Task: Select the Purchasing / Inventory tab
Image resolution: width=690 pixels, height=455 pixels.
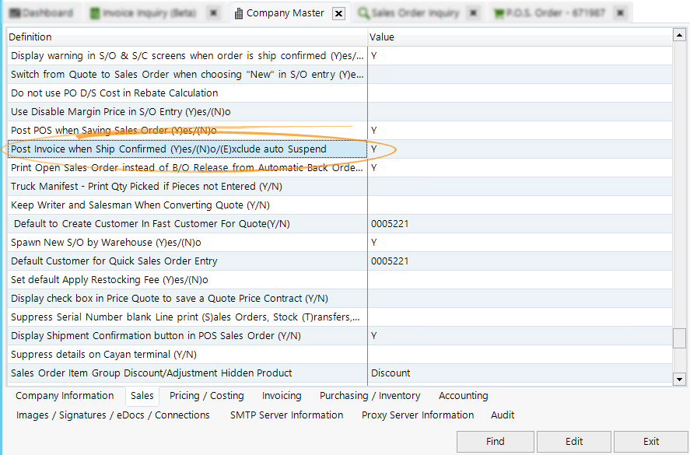Action: coord(370,396)
